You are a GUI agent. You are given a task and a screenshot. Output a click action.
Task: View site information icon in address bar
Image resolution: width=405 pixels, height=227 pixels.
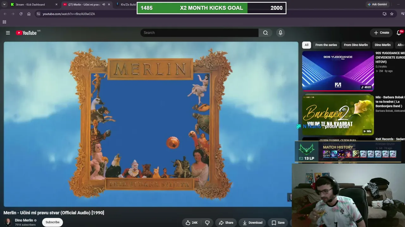38,14
